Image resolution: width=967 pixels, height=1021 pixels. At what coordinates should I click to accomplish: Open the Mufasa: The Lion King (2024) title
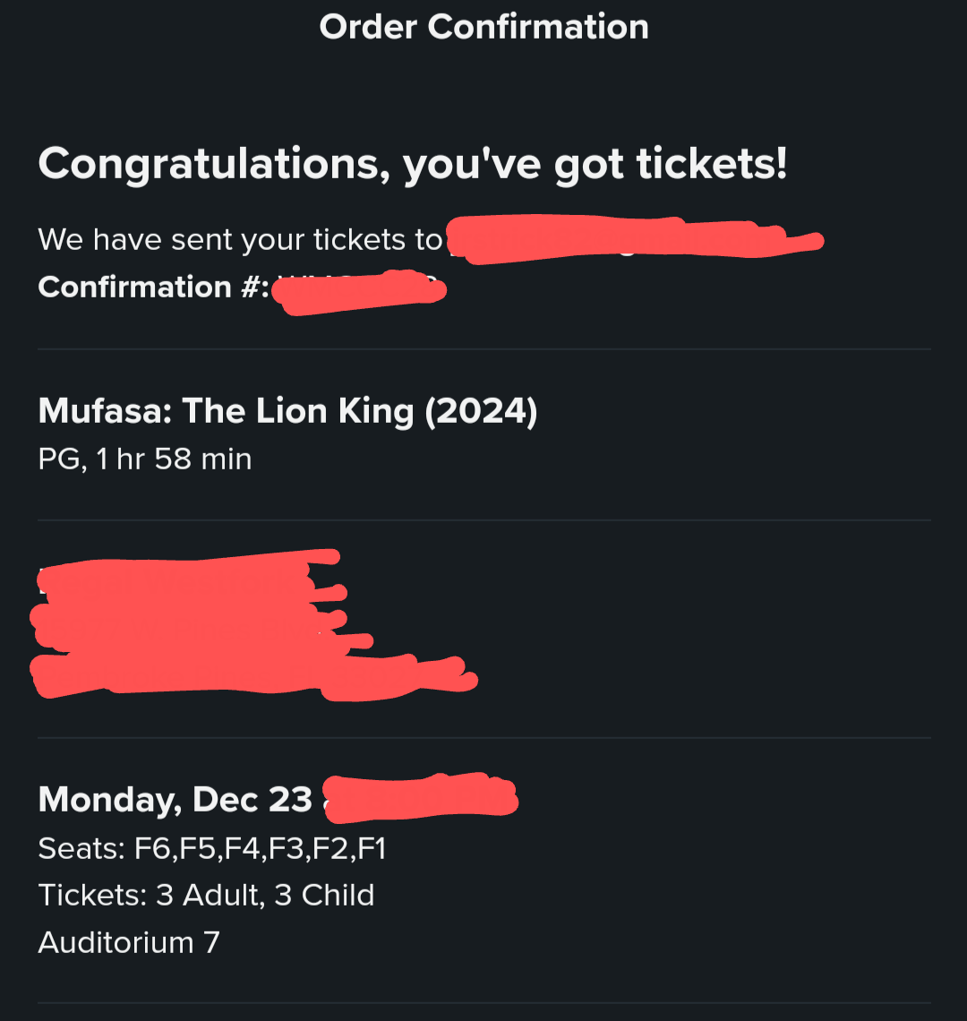coord(287,412)
